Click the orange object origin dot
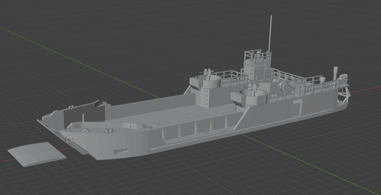 pos(210,120)
